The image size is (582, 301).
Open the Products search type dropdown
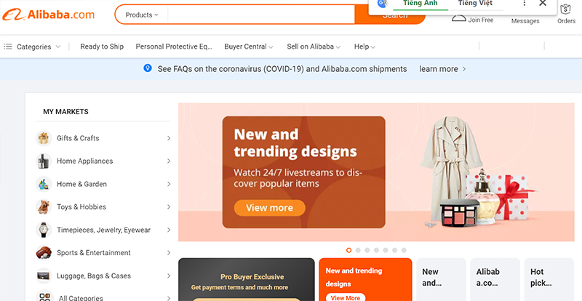pyautogui.click(x=142, y=15)
